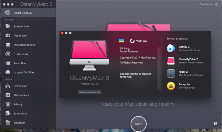Image resolution: width=222 pixels, height=132 pixels.
Task: Switch to System Junk label
Action: tap(21, 27)
